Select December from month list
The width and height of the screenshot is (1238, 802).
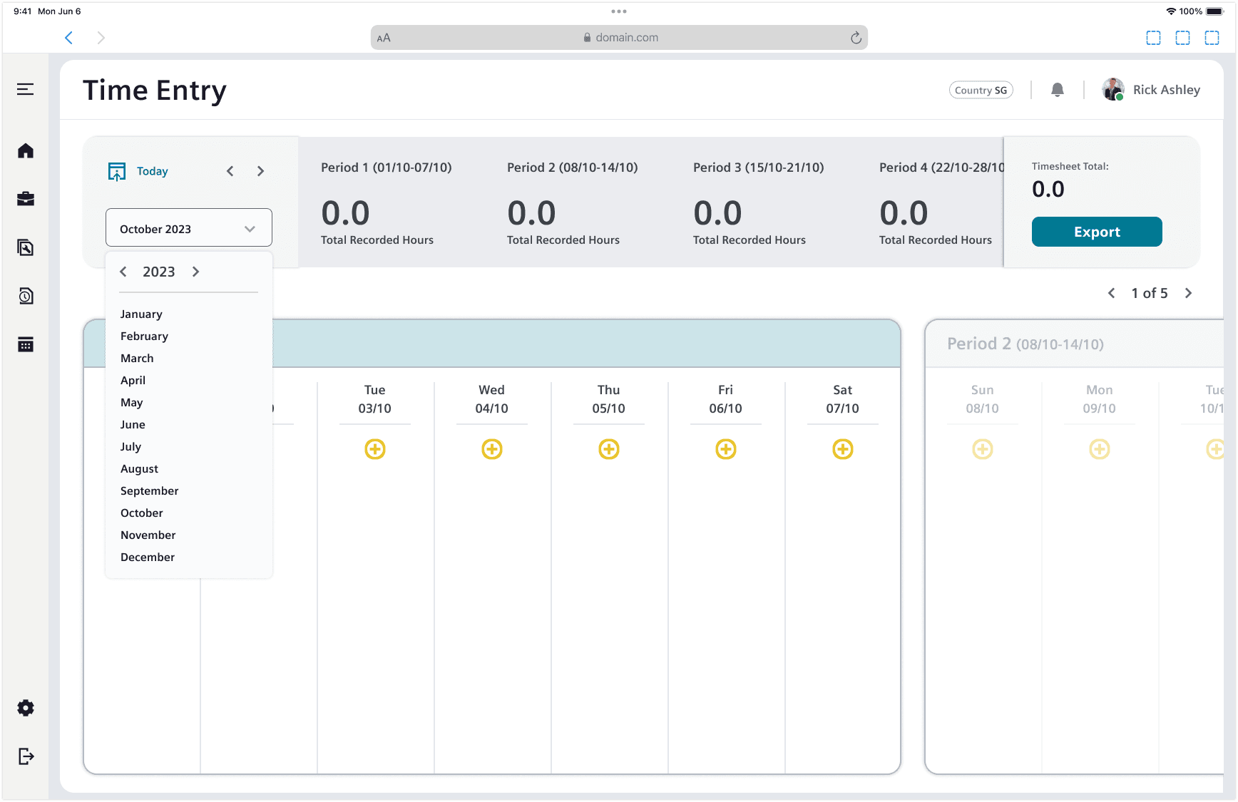tap(147, 557)
